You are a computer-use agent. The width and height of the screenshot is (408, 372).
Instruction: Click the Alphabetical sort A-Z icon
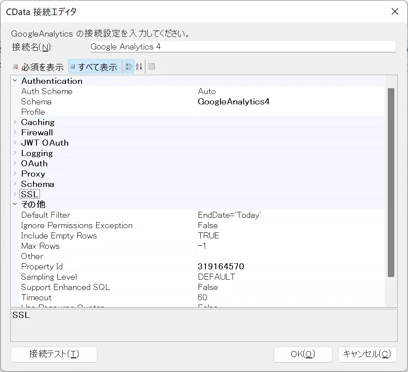click(x=139, y=67)
